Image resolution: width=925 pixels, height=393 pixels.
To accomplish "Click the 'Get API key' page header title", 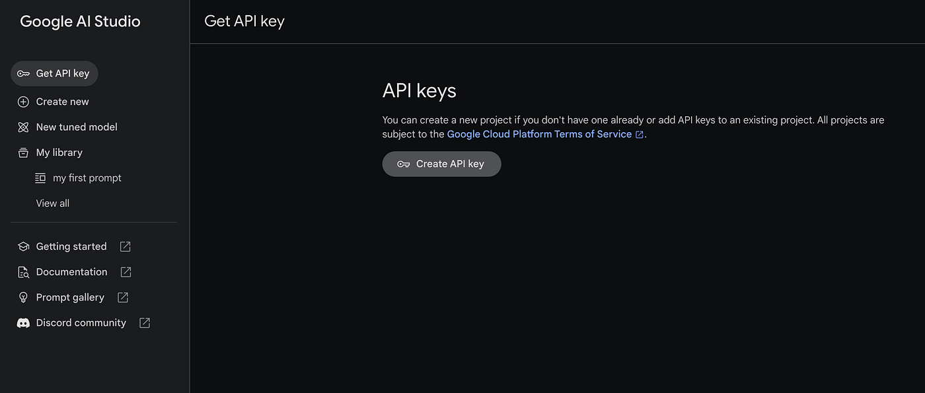I will pyautogui.click(x=244, y=21).
